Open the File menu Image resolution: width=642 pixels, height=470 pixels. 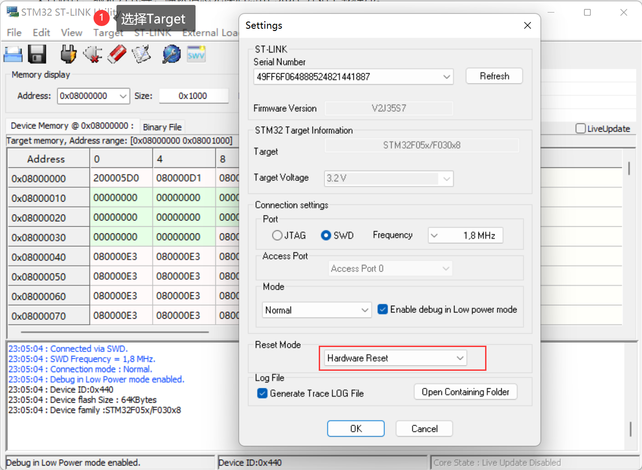(14, 33)
